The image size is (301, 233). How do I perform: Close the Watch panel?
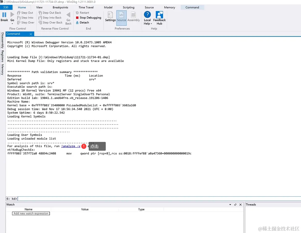coord(241,205)
